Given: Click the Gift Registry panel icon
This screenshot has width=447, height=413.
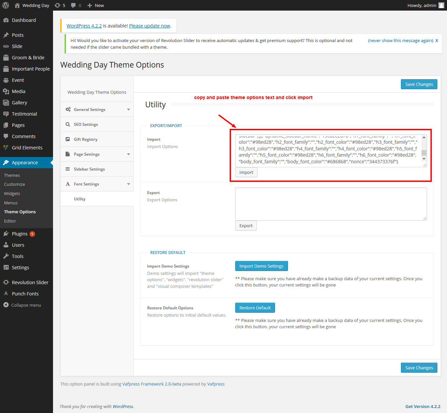Looking at the screenshot, I should pyautogui.click(x=68, y=139).
